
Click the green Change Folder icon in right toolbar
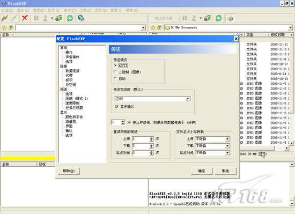208,18
